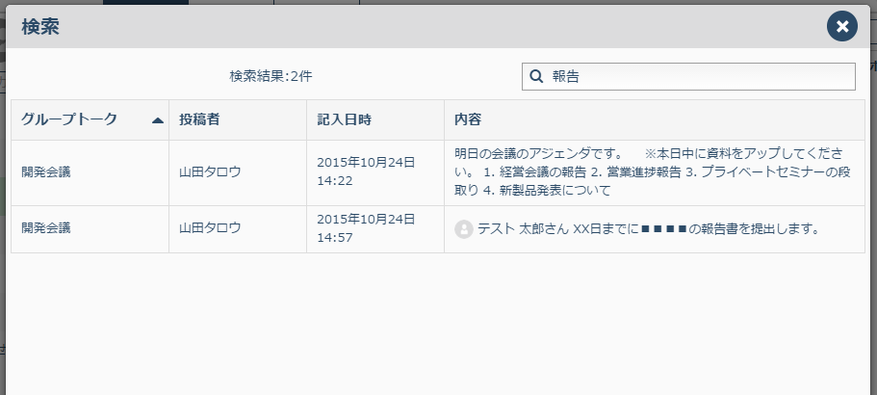The image size is (877, 395).
Task: Click the 検索結果:2件 result count label
Action: (271, 77)
